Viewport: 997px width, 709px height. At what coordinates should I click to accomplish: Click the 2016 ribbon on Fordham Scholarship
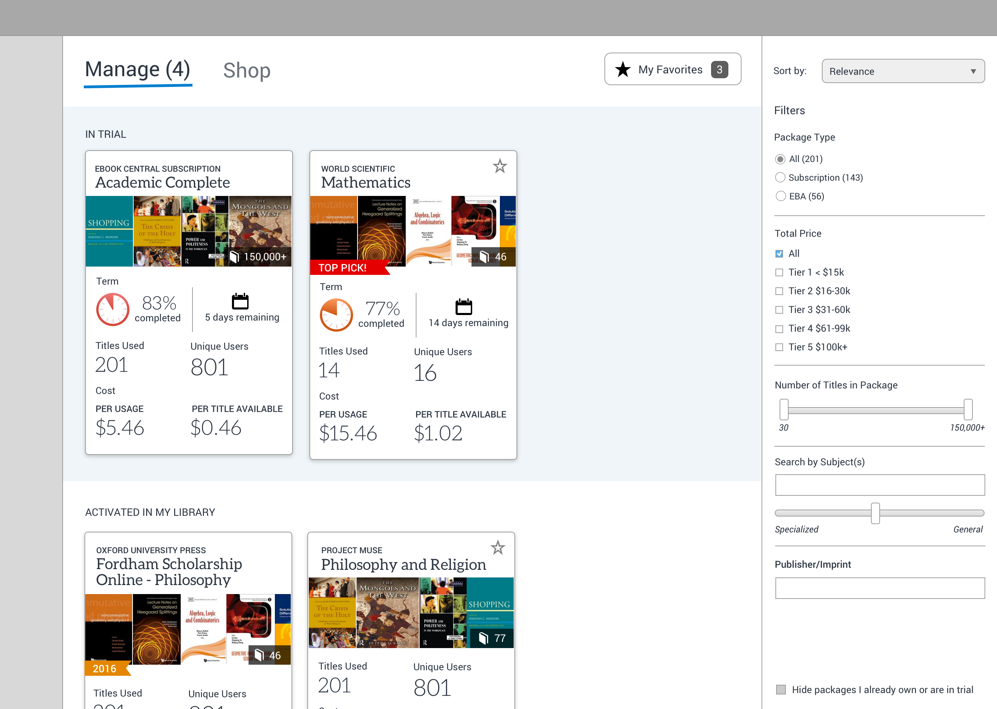point(107,668)
